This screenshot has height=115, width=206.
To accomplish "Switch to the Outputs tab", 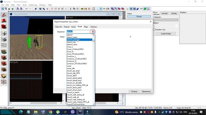I will point(67,27).
